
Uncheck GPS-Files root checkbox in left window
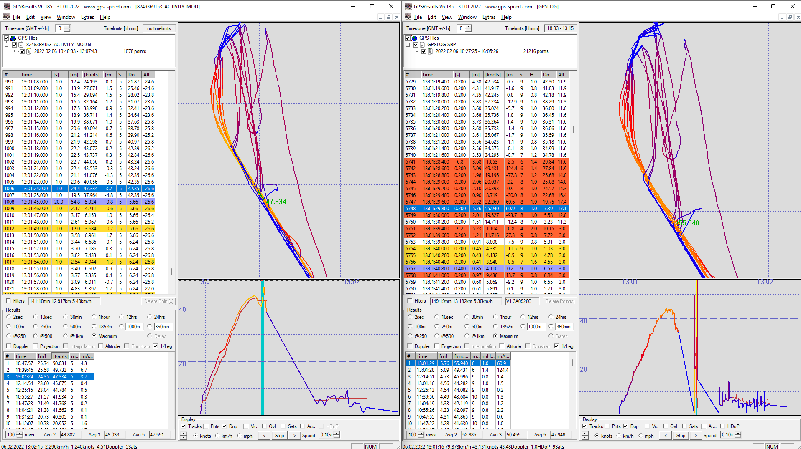coord(7,38)
